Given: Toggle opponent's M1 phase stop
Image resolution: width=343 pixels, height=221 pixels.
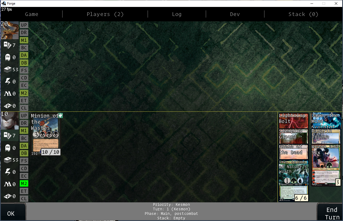Looking at the screenshot, I should pyautogui.click(x=24, y=40).
